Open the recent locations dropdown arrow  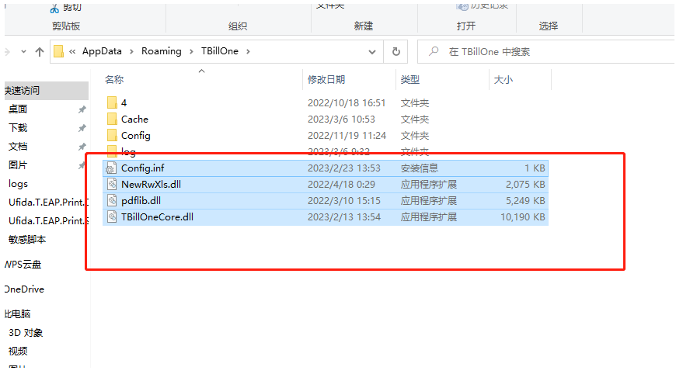click(x=24, y=52)
